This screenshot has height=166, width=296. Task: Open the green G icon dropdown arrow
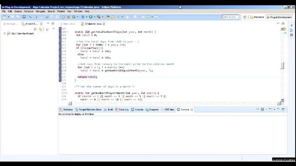[x=78, y=17]
